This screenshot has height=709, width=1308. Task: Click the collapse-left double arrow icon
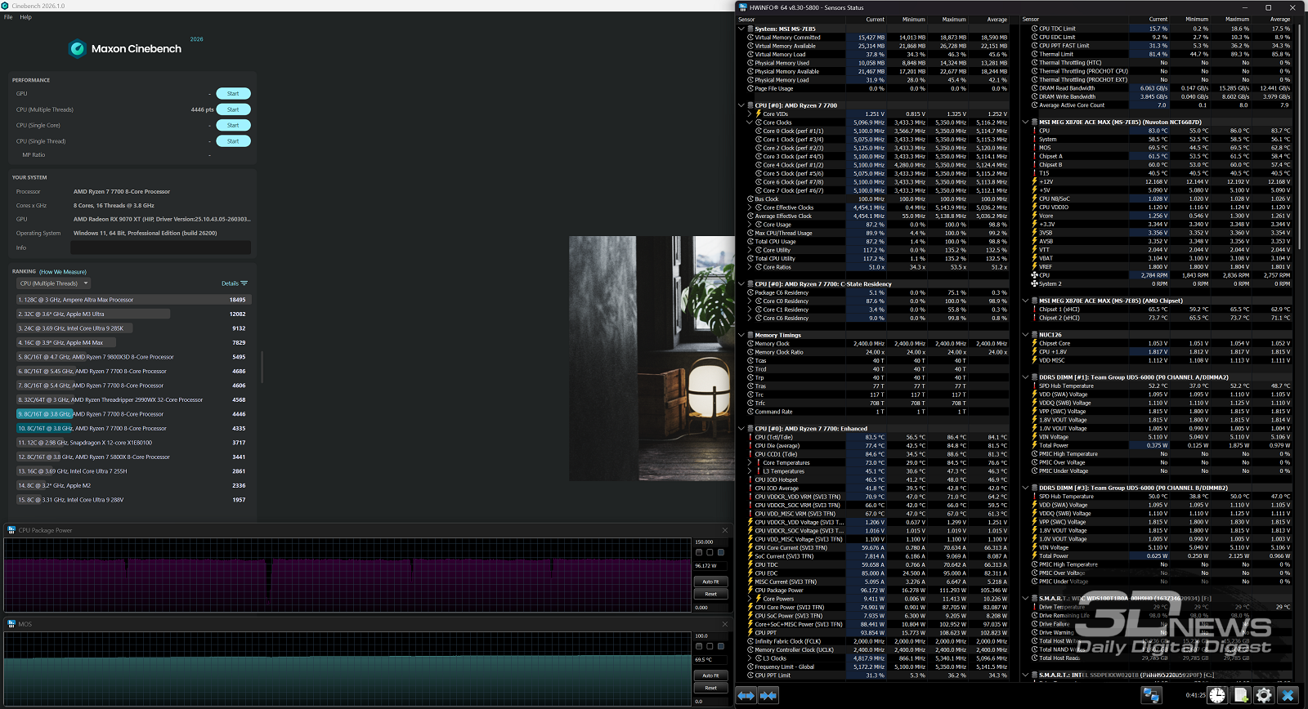746,695
